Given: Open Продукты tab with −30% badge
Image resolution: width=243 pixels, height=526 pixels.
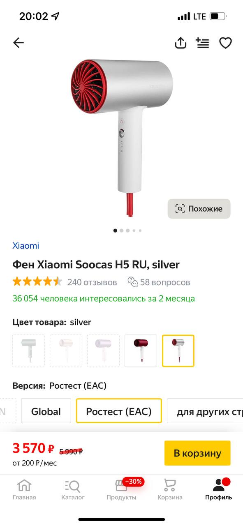Looking at the screenshot, I should [121, 489].
